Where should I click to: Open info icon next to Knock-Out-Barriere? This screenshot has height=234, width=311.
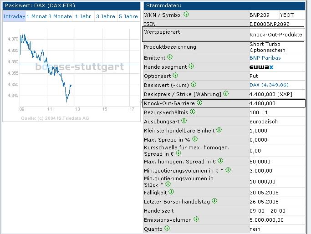pos(199,103)
